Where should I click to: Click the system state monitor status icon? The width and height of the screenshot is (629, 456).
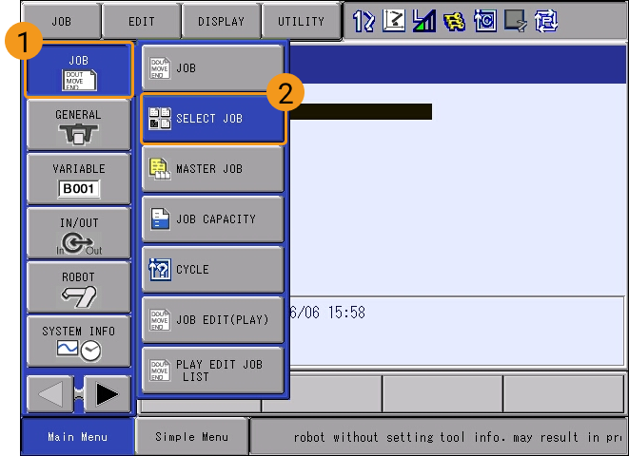[x=516, y=21]
